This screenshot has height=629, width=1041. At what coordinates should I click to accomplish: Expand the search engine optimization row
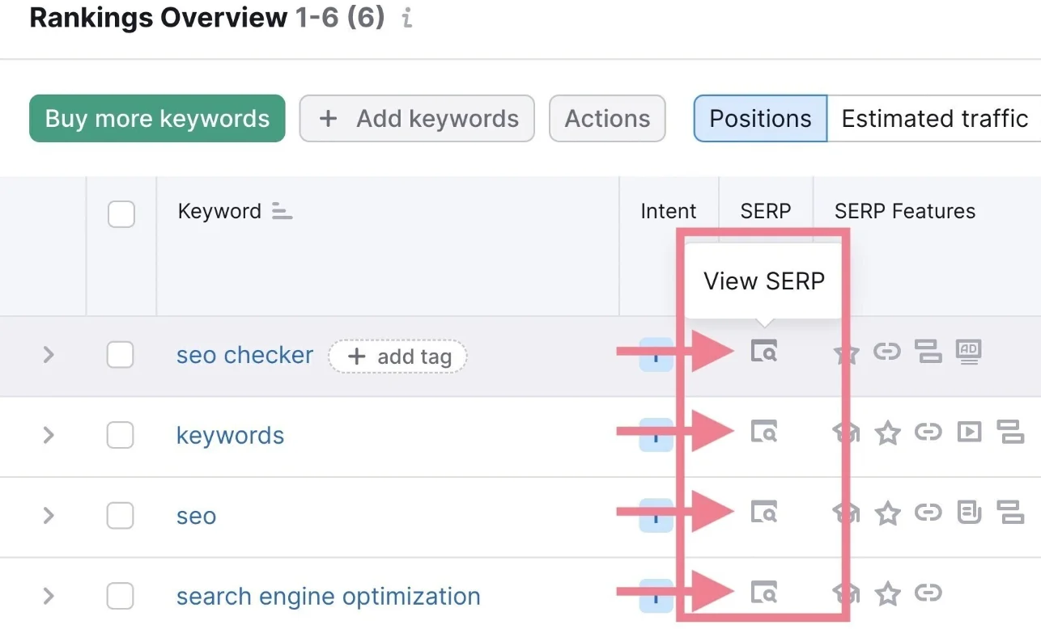click(x=49, y=597)
